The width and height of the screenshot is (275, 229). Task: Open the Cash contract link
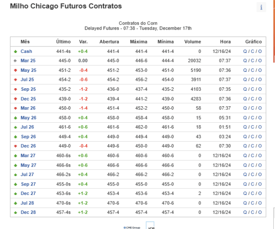(x=26, y=51)
